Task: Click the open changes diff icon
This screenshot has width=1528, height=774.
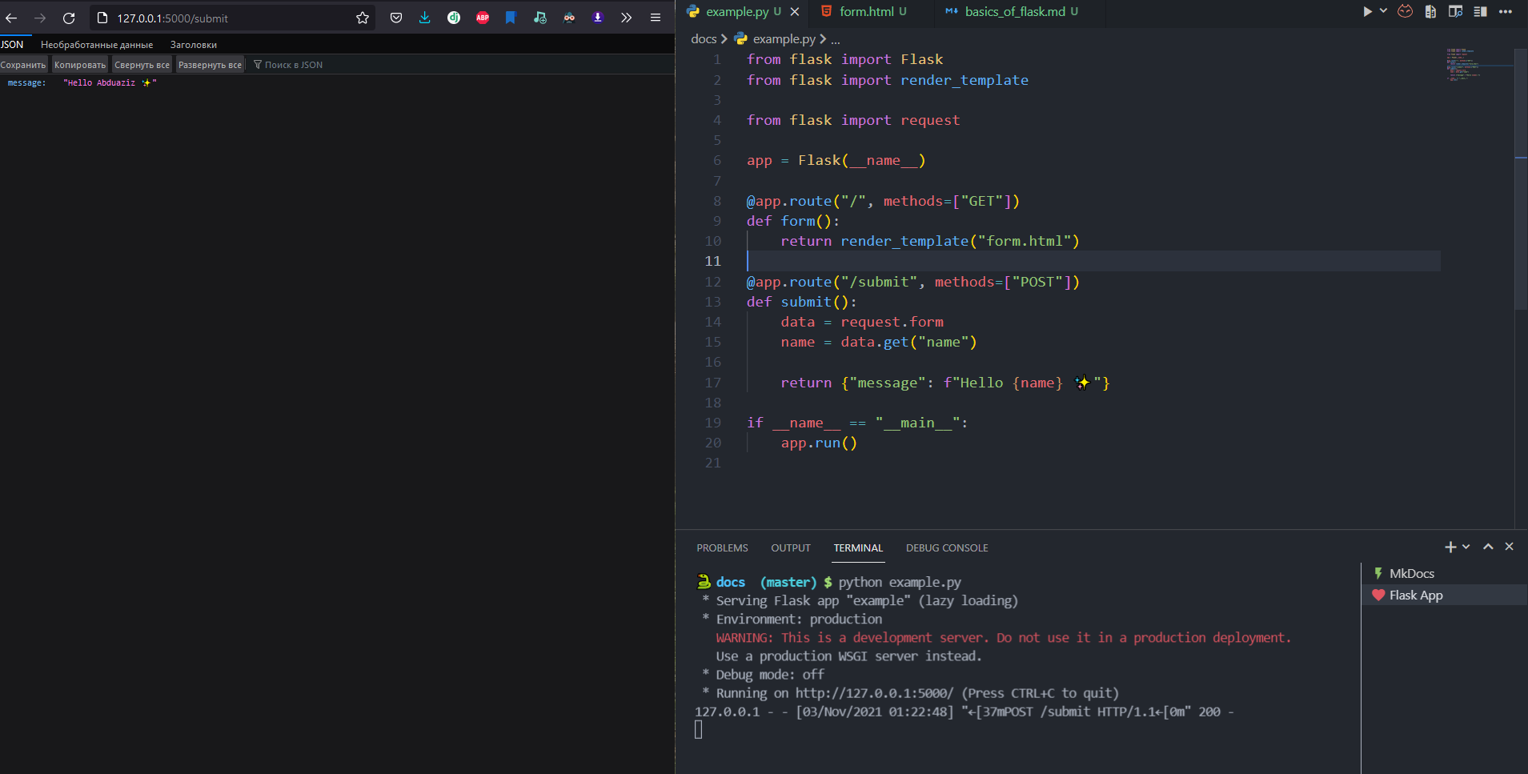Action: click(x=1430, y=11)
